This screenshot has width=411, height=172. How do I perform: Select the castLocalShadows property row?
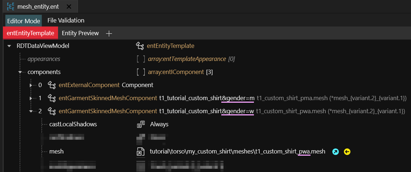[x=73, y=124]
